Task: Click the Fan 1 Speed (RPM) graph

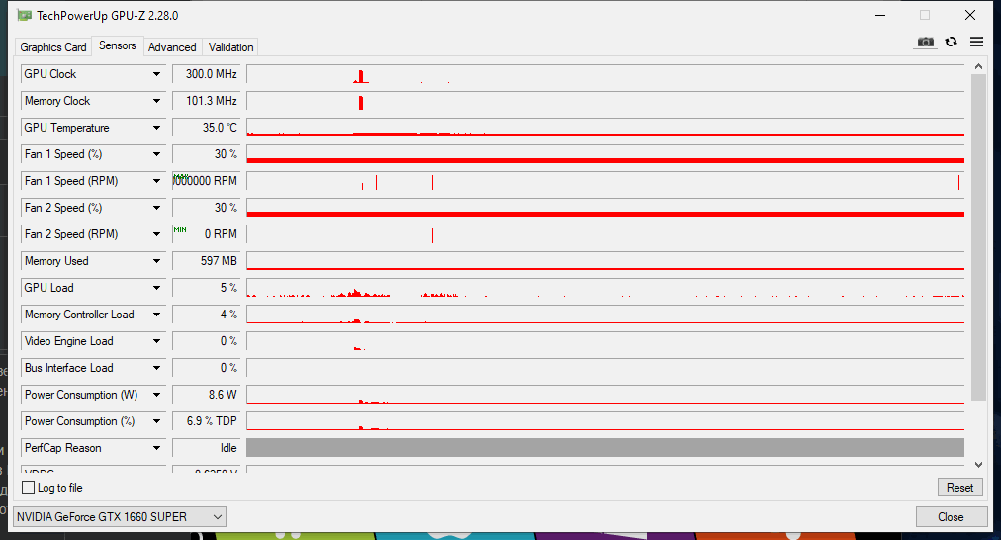Action: (x=605, y=181)
